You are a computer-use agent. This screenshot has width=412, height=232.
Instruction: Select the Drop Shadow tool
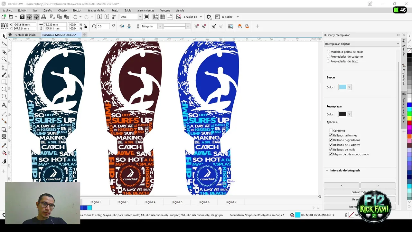4,130
